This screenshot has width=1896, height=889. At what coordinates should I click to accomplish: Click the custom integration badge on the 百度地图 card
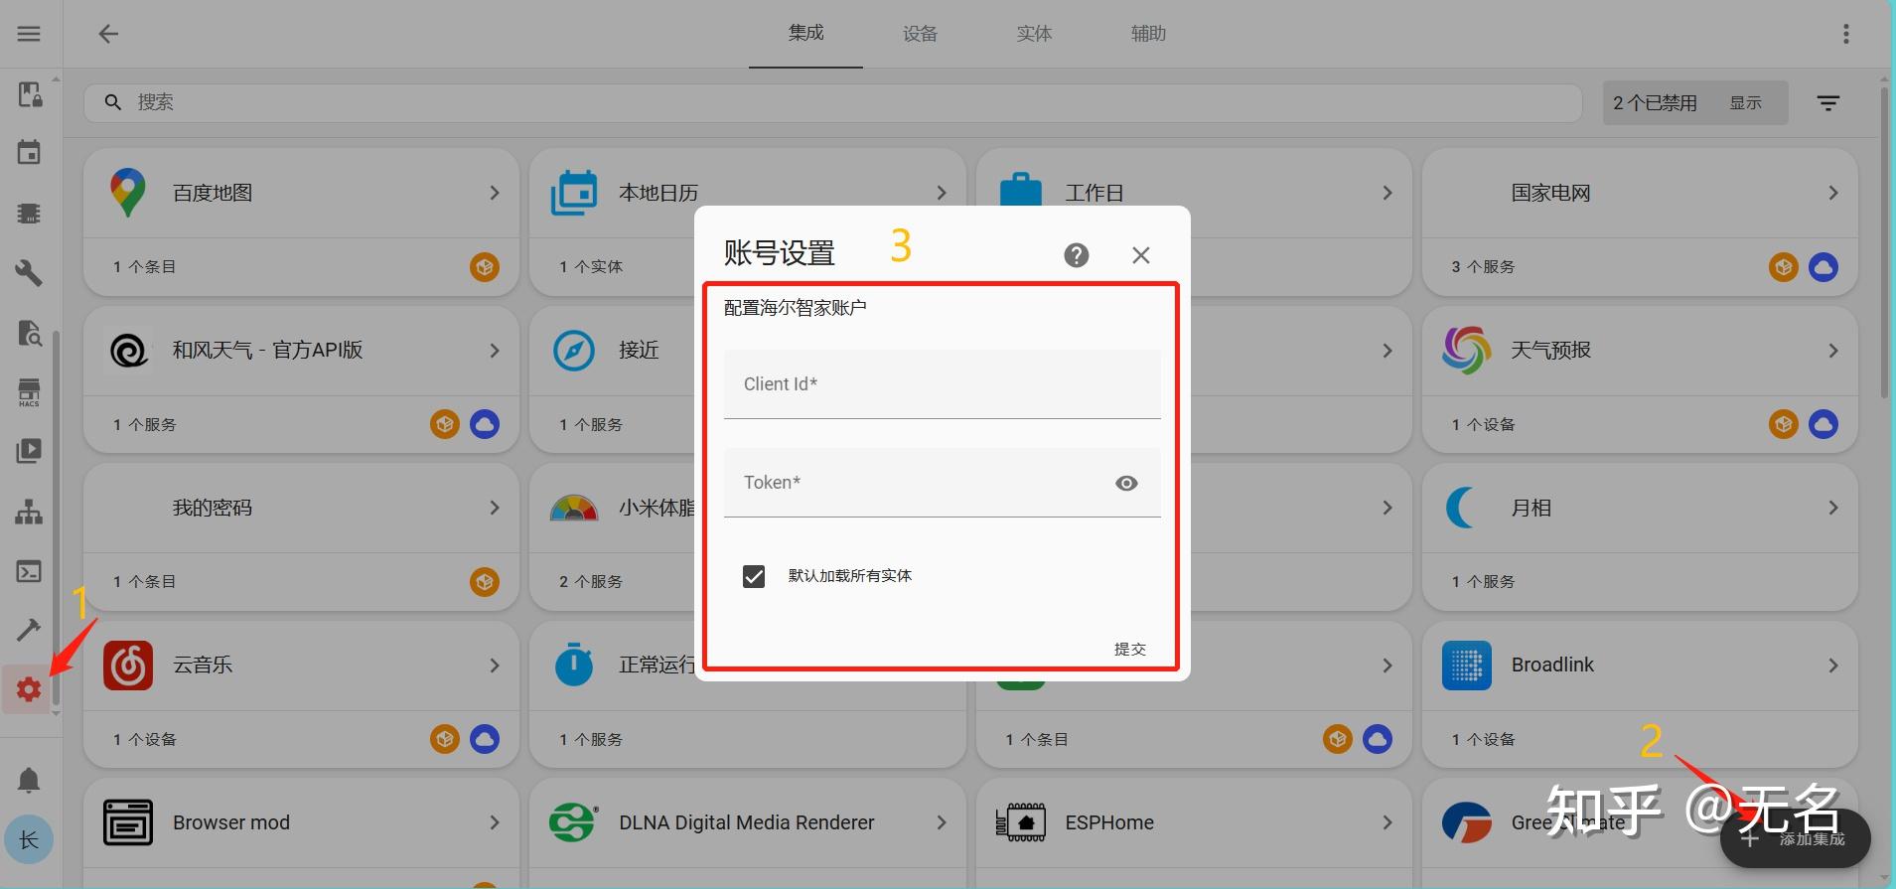tap(485, 267)
